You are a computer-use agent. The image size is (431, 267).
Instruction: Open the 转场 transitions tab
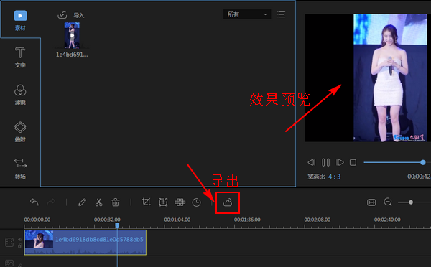click(20, 169)
